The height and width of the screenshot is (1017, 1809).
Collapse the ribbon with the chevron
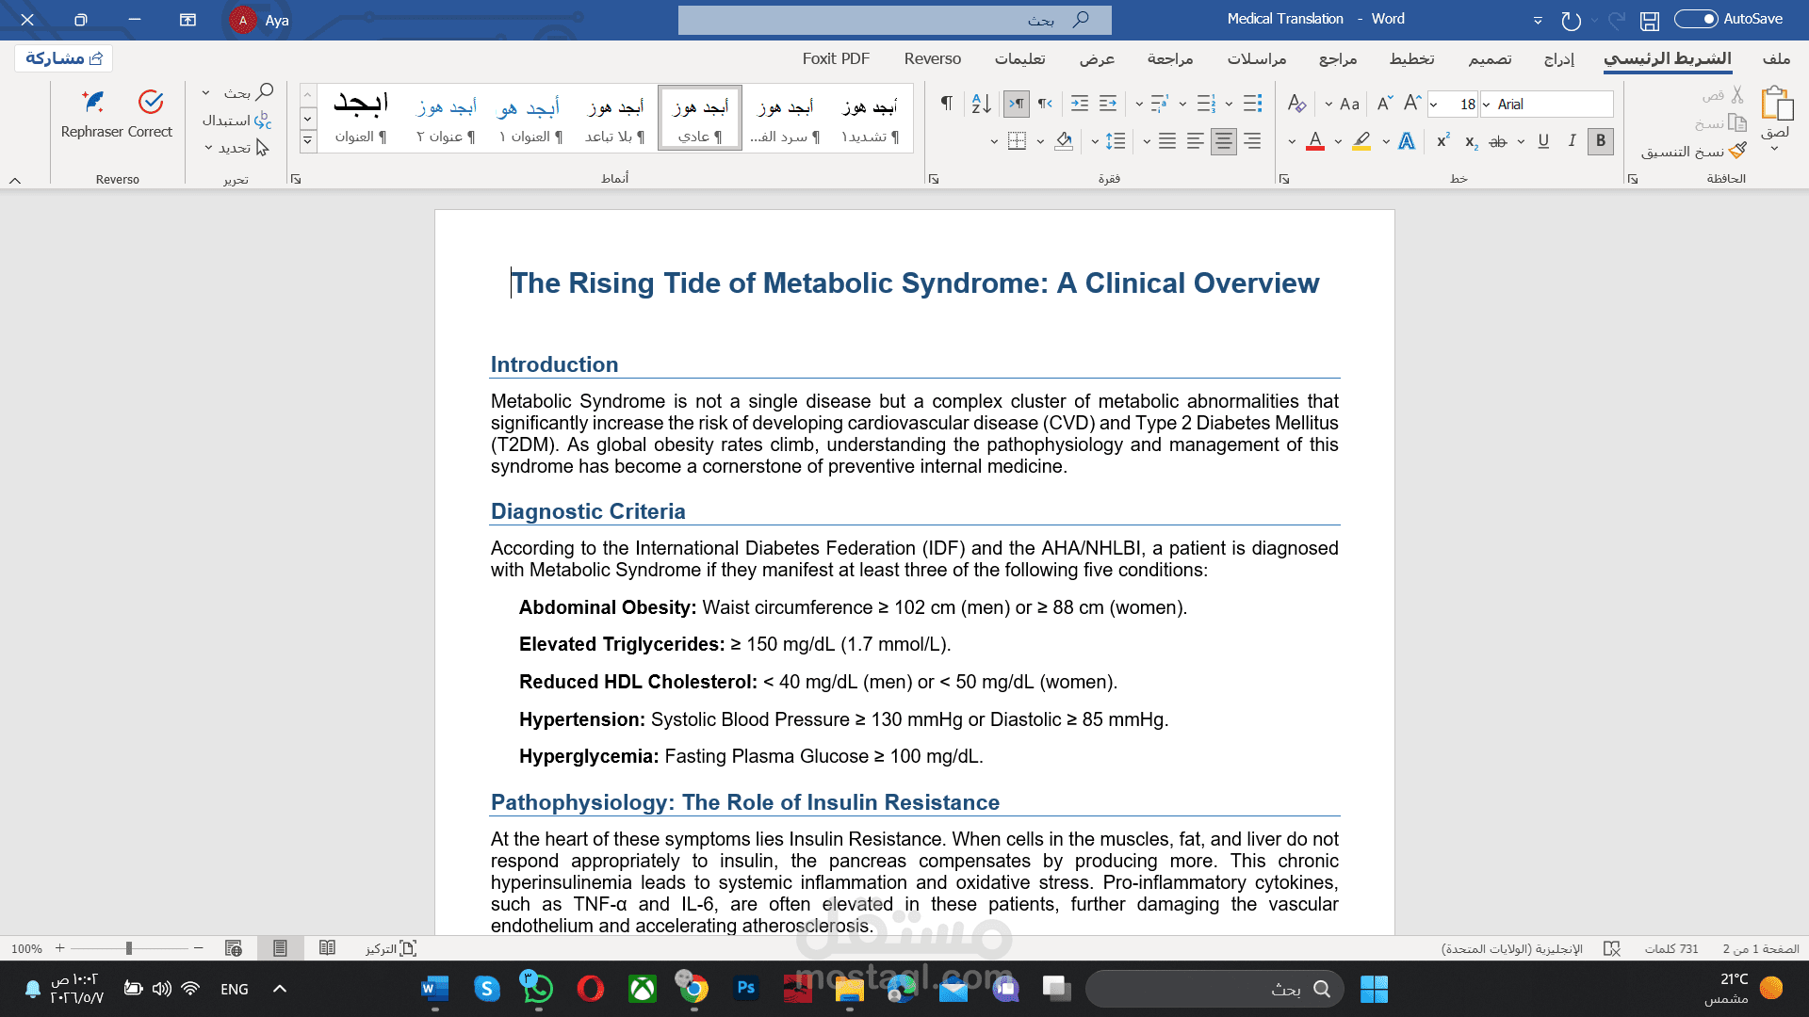(15, 180)
